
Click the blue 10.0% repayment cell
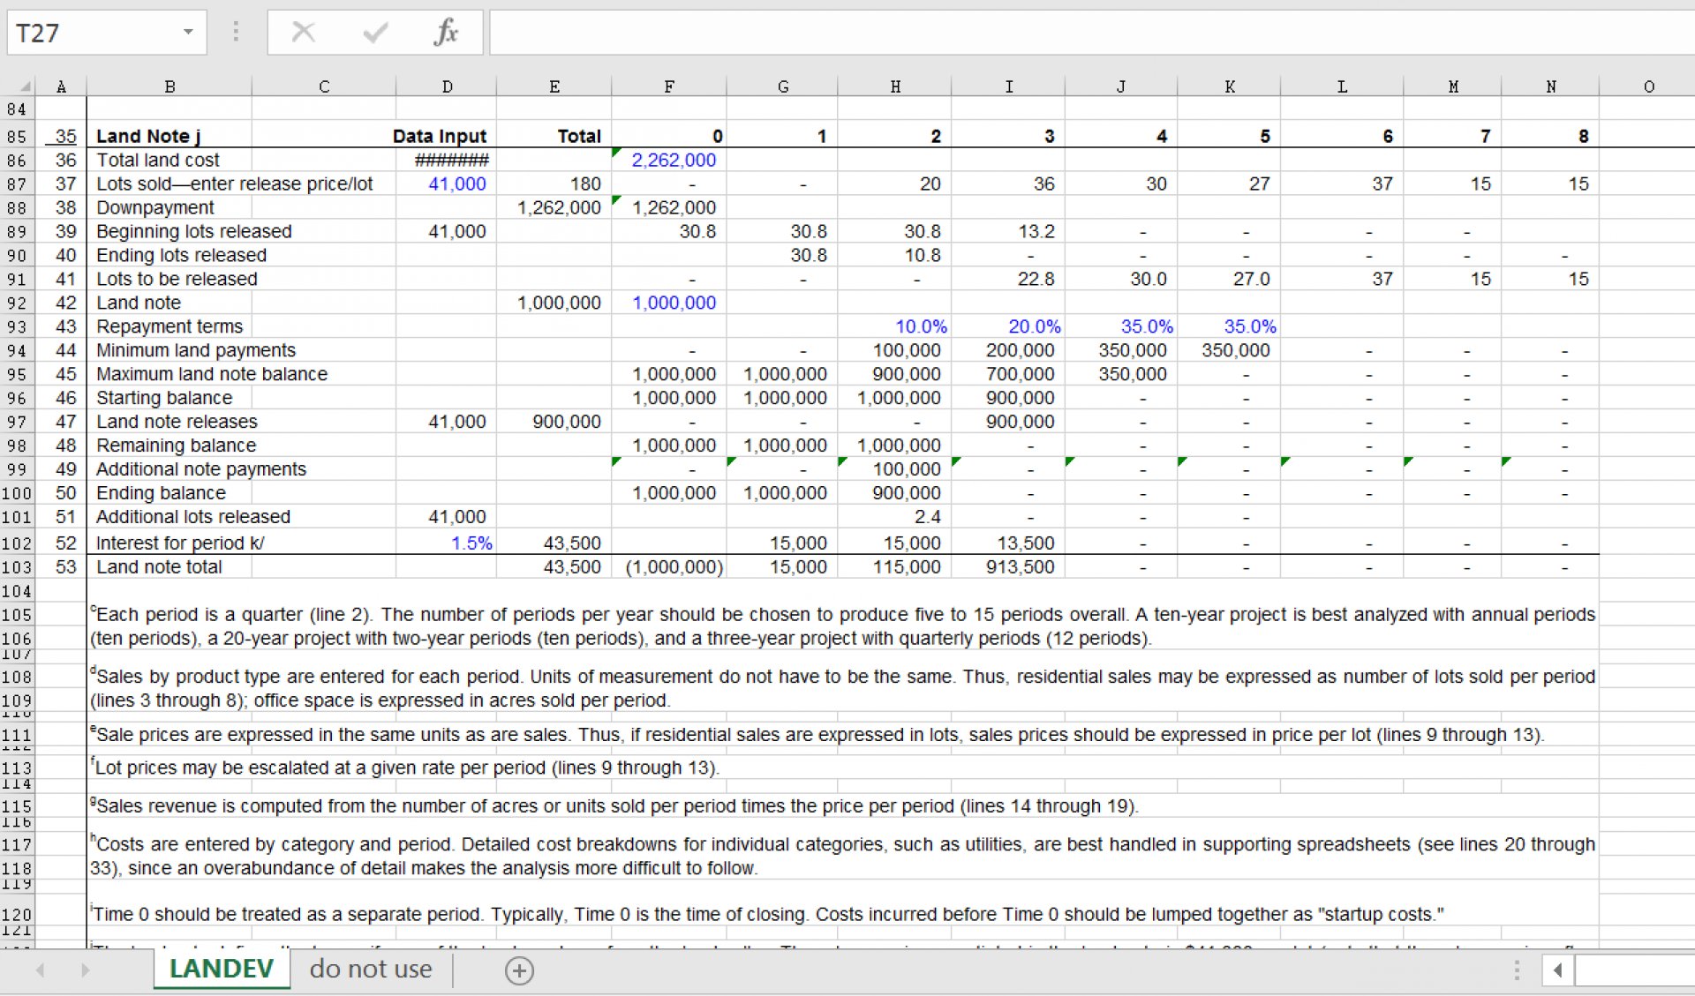click(895, 326)
